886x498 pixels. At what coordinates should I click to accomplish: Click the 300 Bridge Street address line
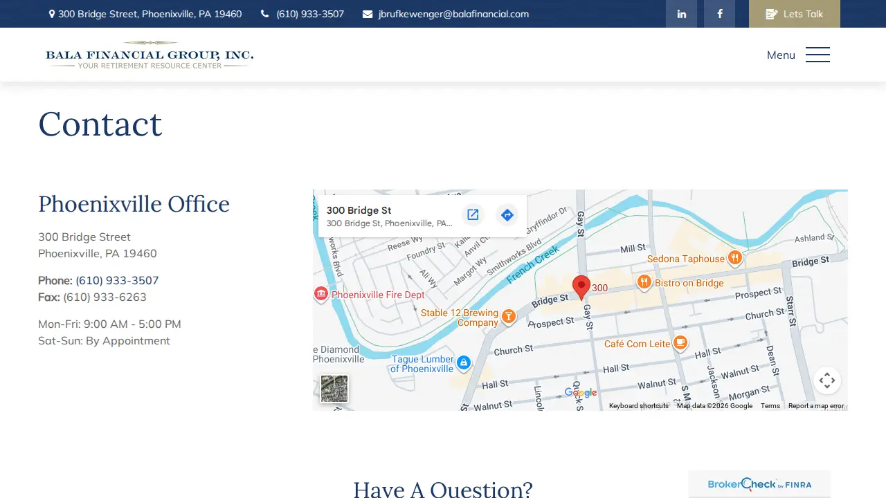(84, 237)
